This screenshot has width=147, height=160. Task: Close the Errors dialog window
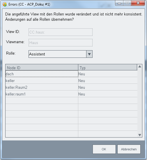[138, 3]
